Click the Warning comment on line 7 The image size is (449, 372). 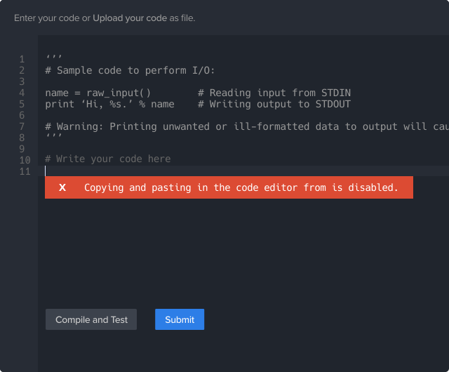247,126
